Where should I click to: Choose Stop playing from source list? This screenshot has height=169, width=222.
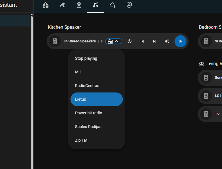[x=97, y=58]
